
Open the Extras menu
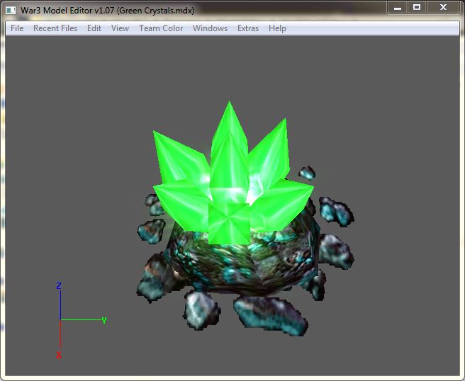click(x=248, y=28)
